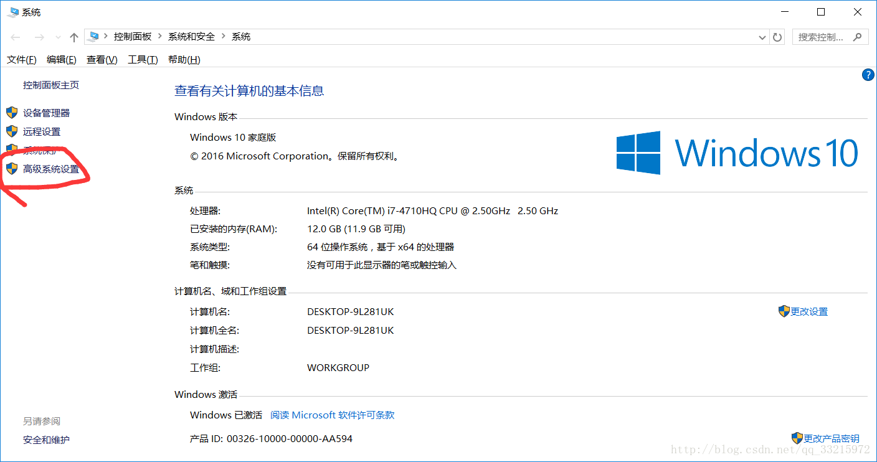The width and height of the screenshot is (877, 462).
Task: Select the RAM value 12.0 GB
Action: [x=326, y=229]
